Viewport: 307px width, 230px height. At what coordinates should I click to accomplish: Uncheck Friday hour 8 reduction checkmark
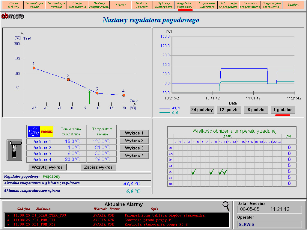211,172
